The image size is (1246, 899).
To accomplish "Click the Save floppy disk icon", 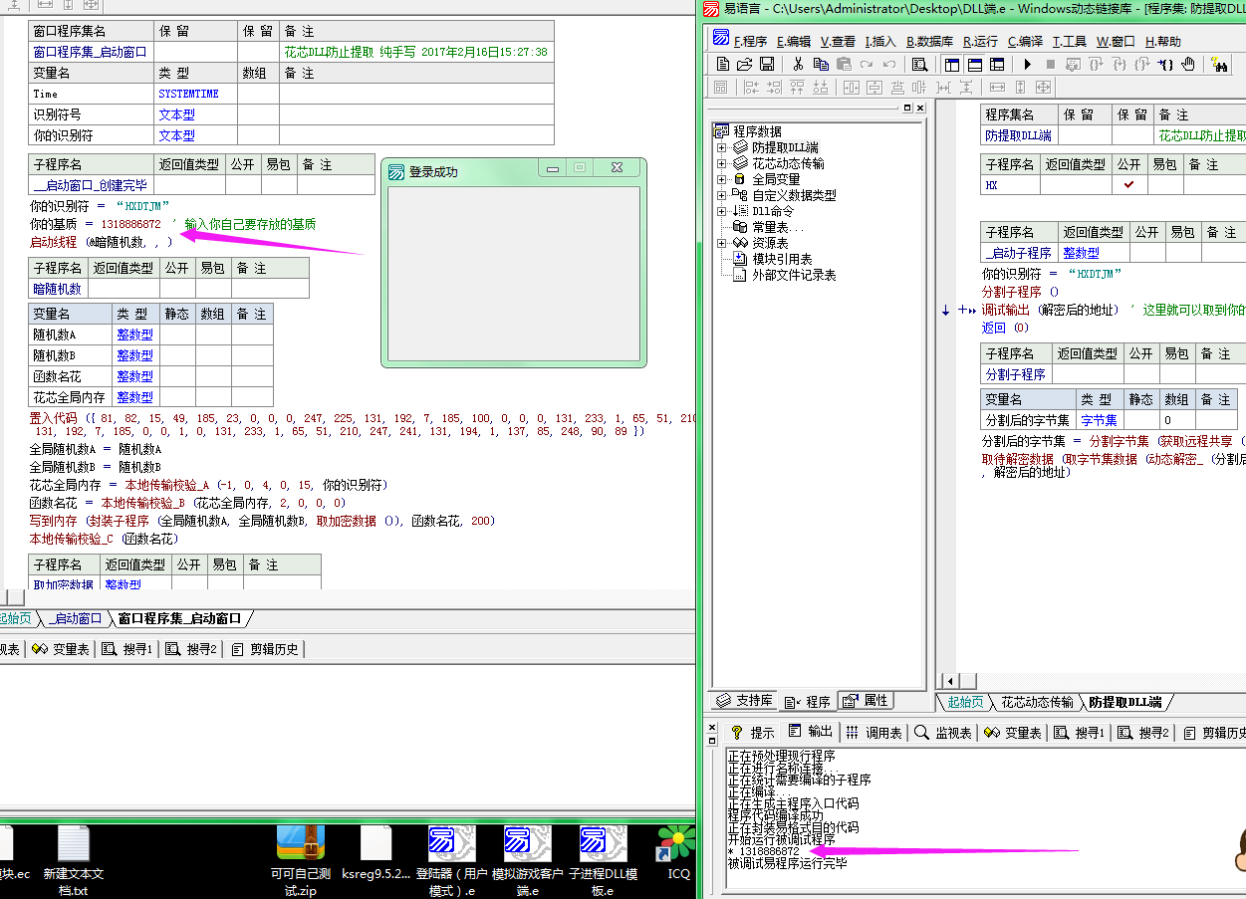I will coord(767,64).
